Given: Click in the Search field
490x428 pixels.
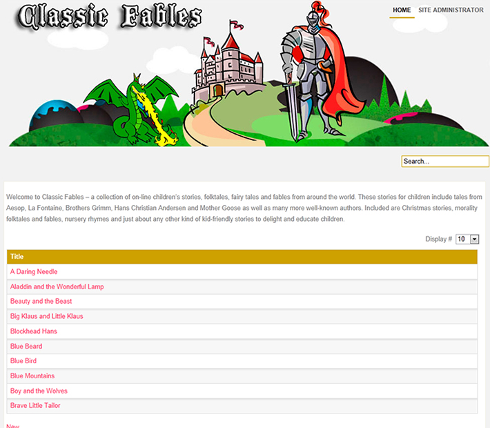Looking at the screenshot, I should point(445,162).
